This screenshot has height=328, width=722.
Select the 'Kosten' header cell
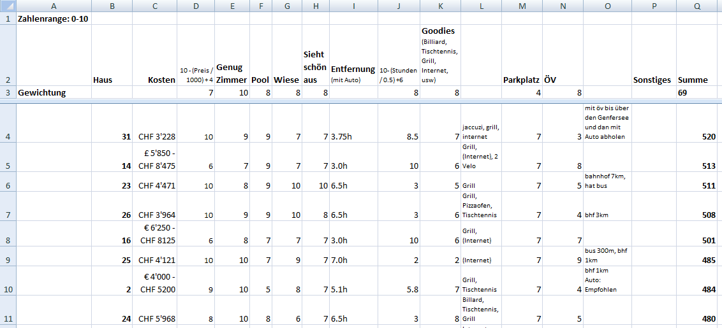pyautogui.click(x=154, y=80)
